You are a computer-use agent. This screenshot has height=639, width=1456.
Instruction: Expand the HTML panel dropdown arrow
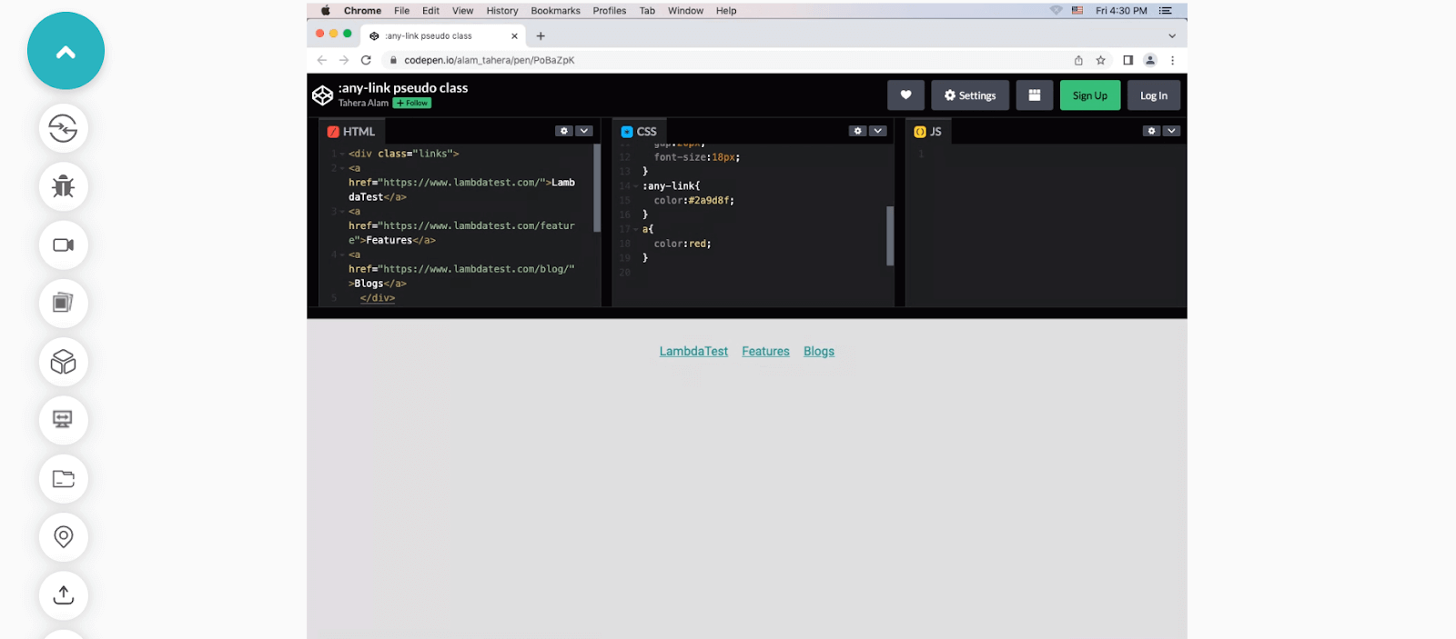(x=584, y=131)
